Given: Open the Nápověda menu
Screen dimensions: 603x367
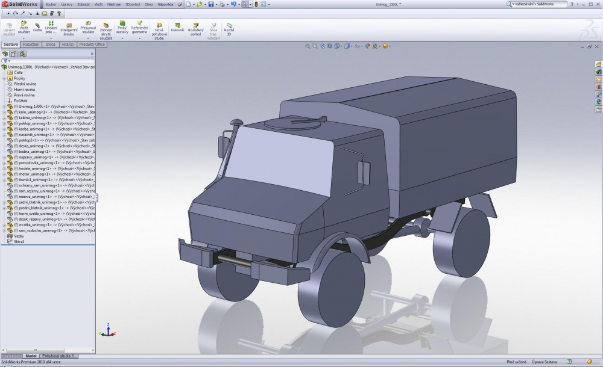Looking at the screenshot, I should click(165, 4).
